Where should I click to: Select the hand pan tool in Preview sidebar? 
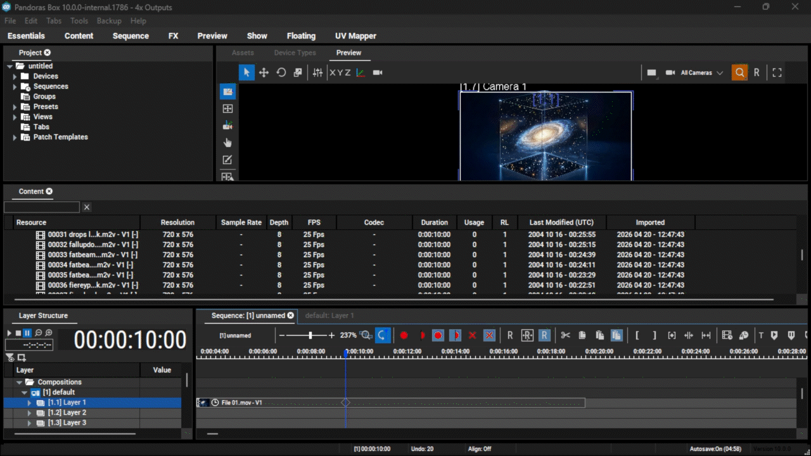pos(228,143)
